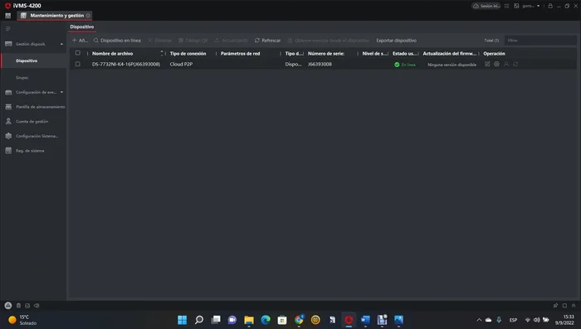581x329 pixels.
Task: Check the DS-7732NI-K4-16P device row checkbox
Action: pos(78,64)
